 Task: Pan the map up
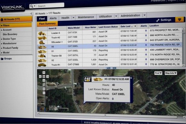[44, 72]
